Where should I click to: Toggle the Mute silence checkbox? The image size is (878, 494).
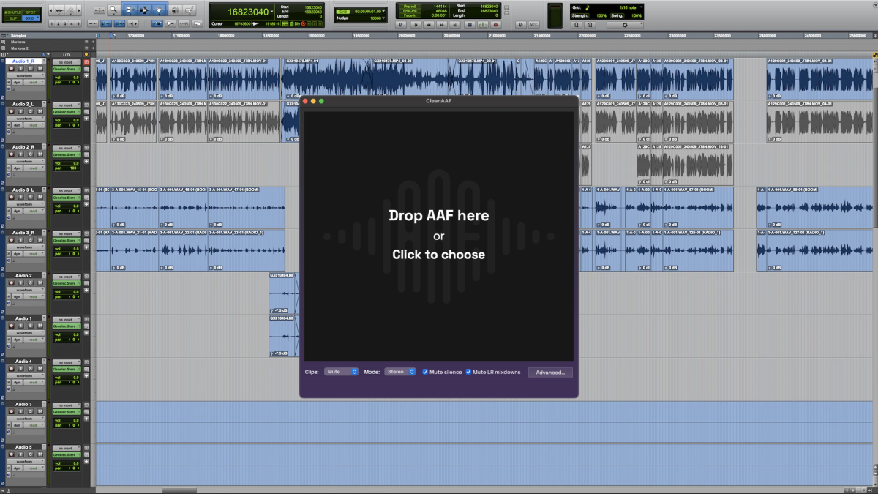coord(425,372)
